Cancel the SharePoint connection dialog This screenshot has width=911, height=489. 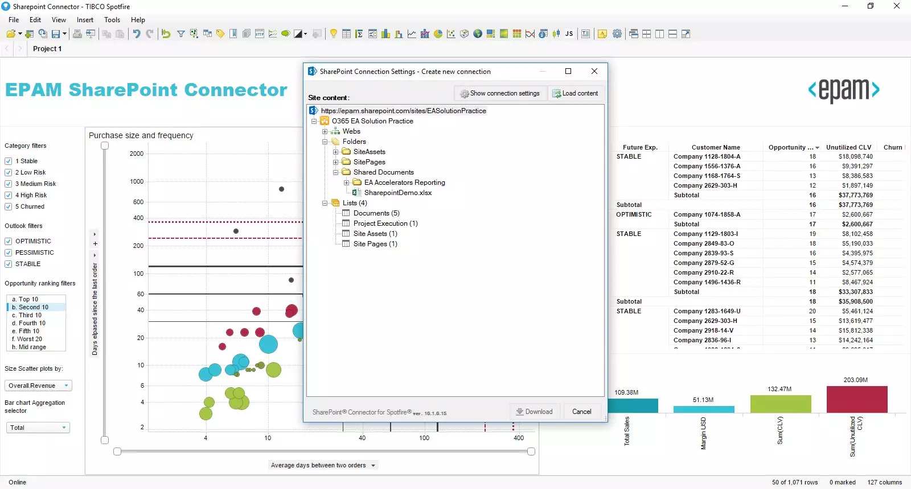click(x=581, y=412)
